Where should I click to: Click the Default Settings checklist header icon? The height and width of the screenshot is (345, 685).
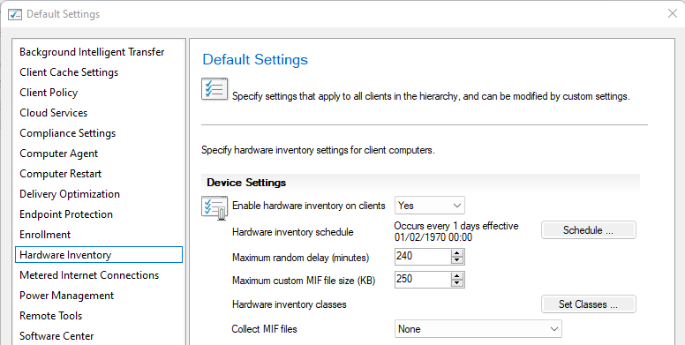pos(215,88)
